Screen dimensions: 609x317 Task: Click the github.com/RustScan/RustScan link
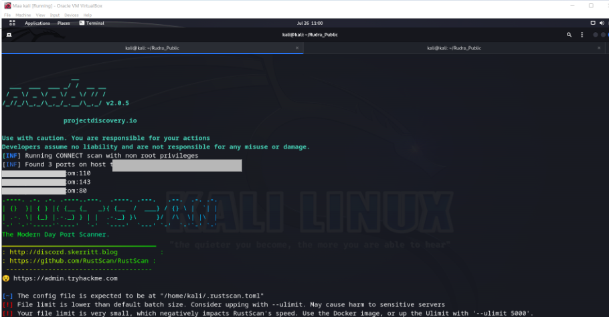pos(79,261)
